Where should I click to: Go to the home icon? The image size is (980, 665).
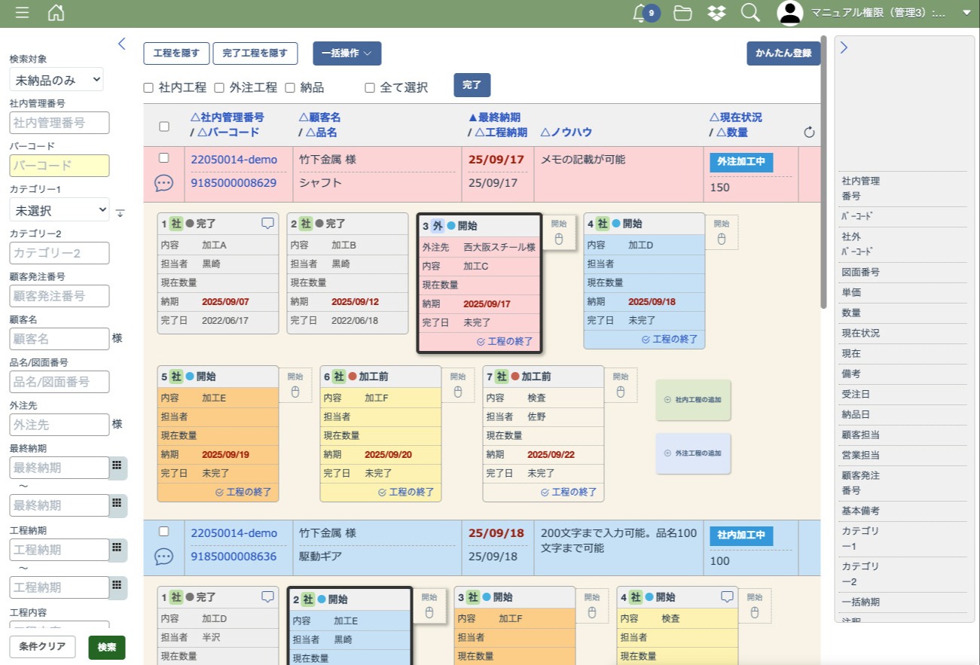56,13
